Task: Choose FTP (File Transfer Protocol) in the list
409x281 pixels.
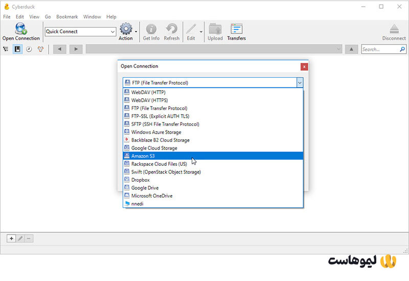Action: (213, 108)
